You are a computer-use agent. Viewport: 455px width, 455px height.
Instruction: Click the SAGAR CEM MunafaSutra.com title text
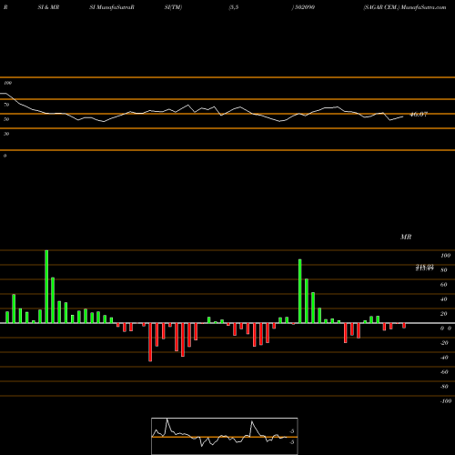click(405, 7)
